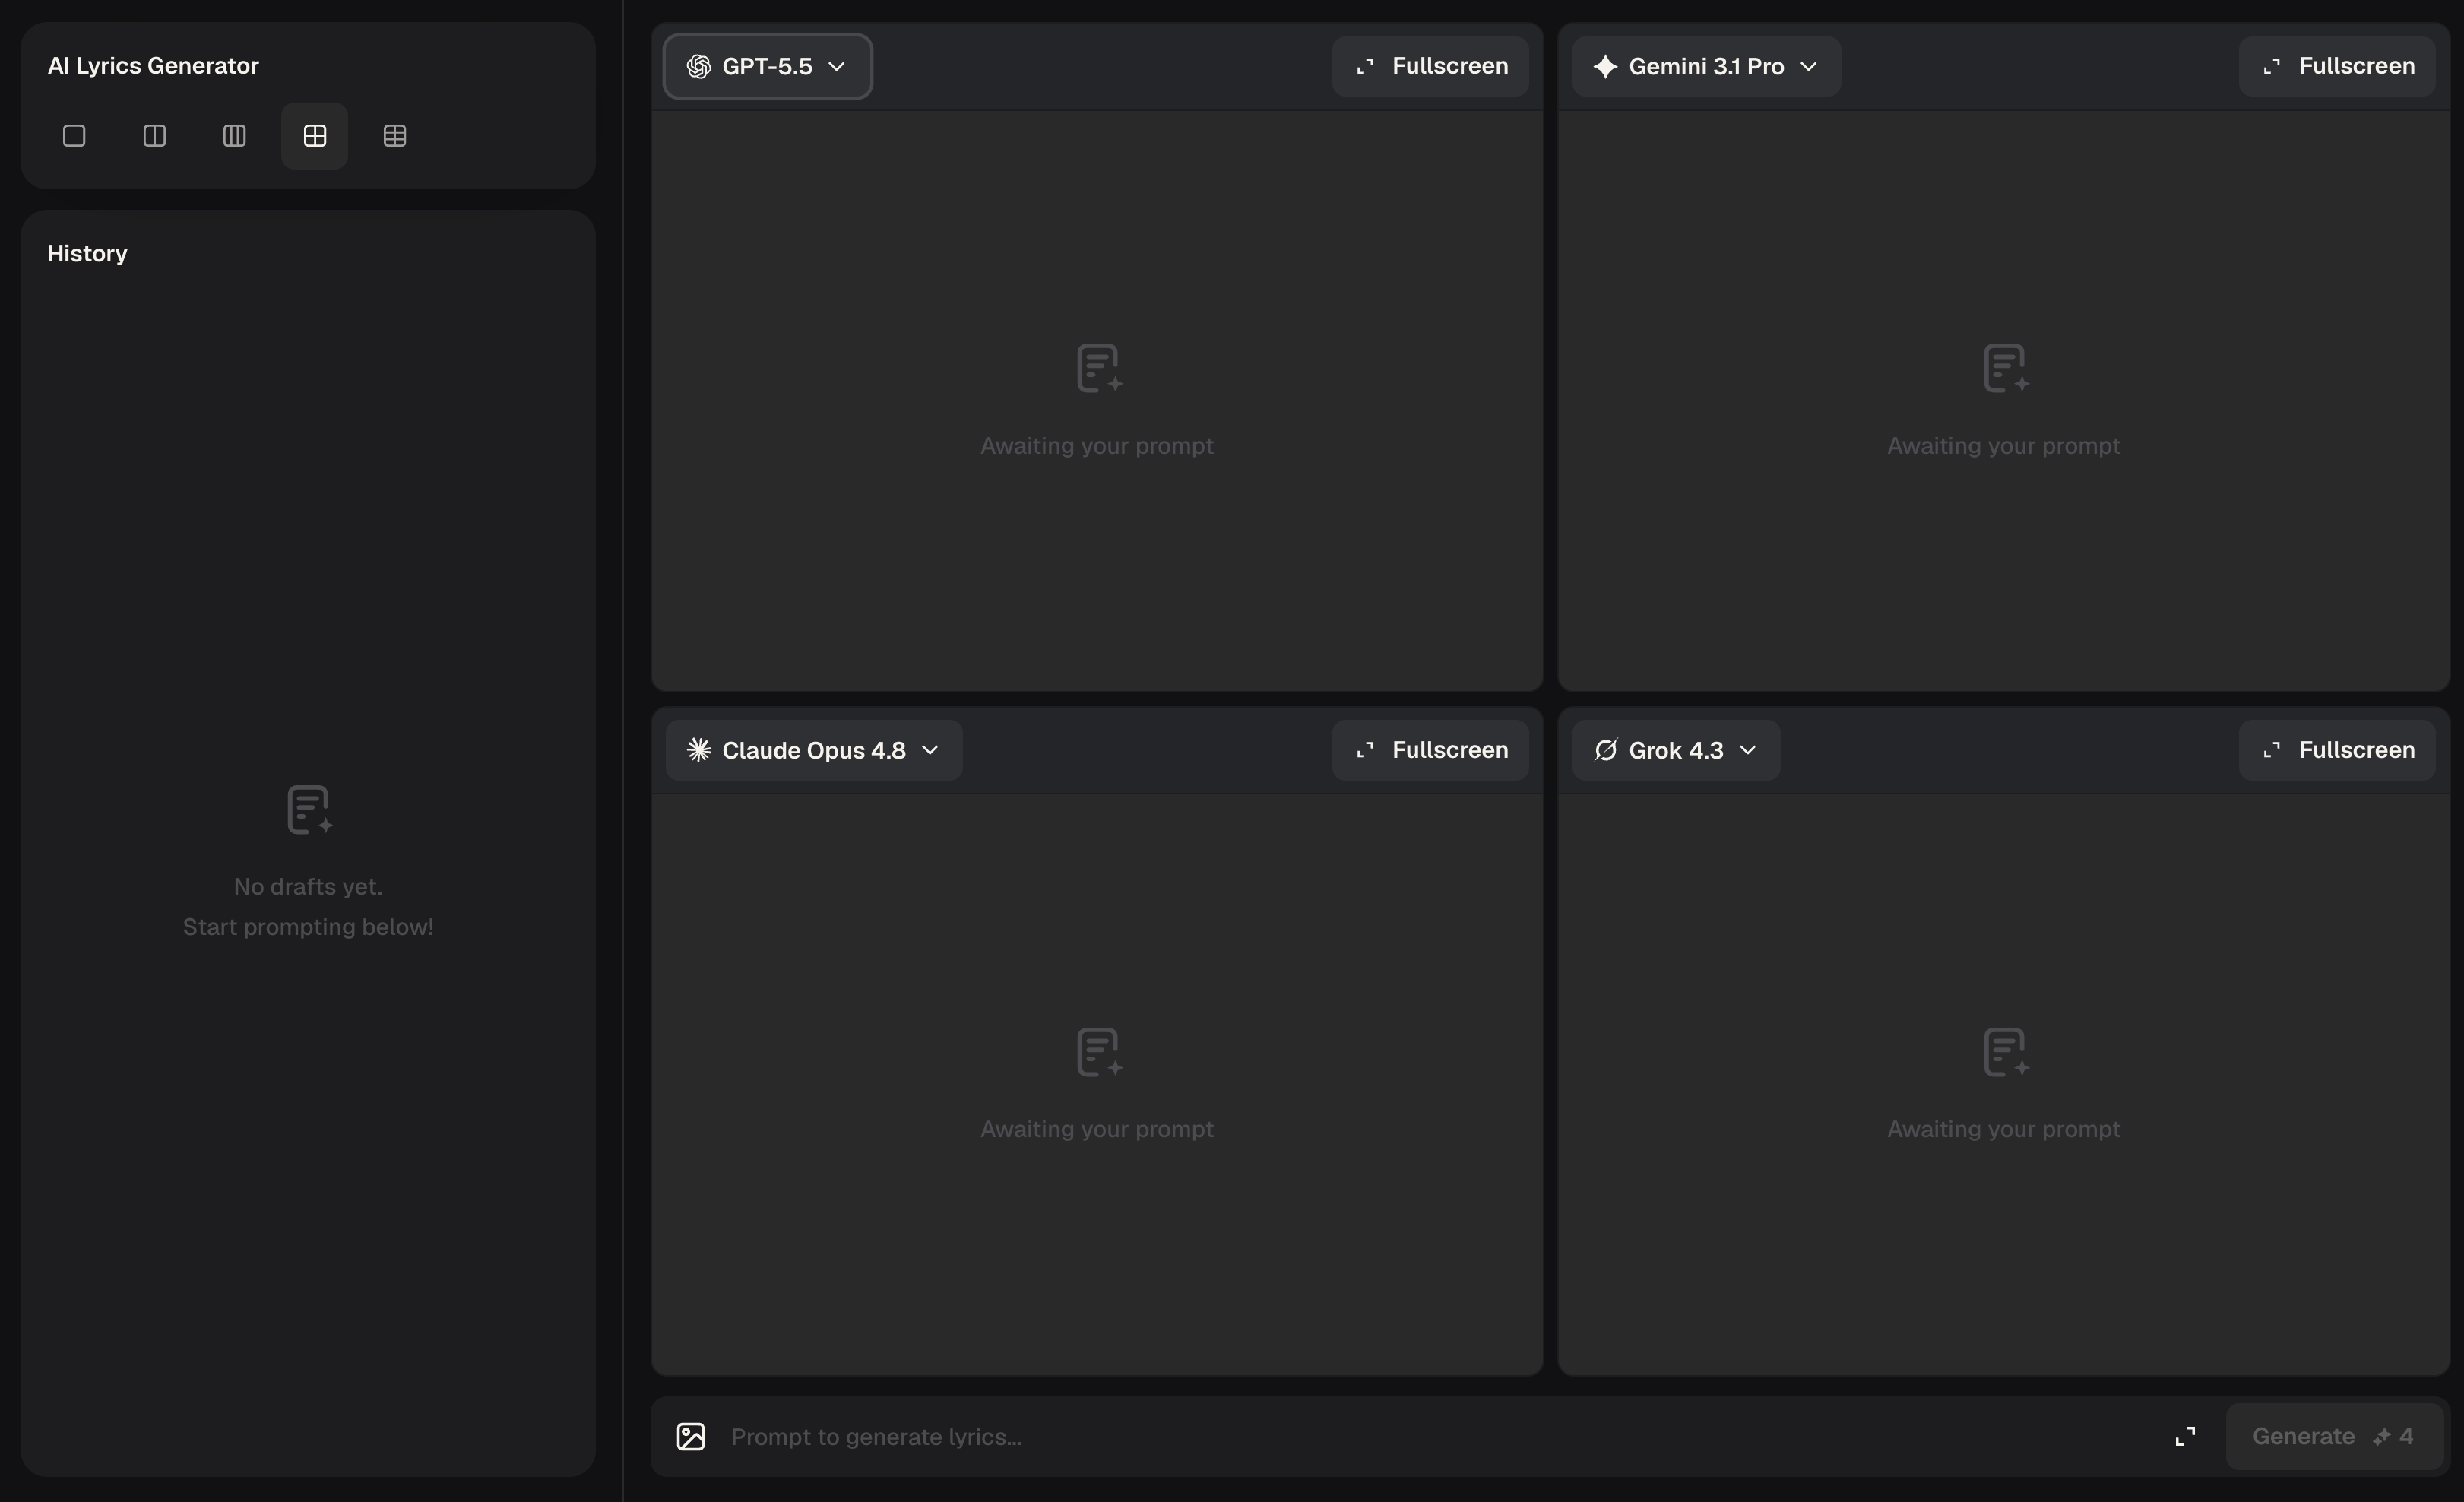2464x1502 pixels.
Task: Click the History panel heading
Action: 88,253
